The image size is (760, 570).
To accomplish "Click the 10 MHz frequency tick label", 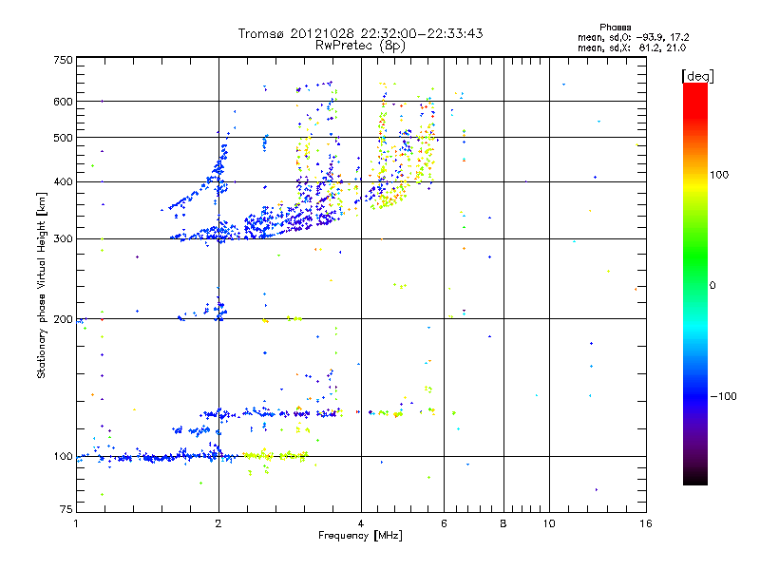I will click(x=549, y=523).
